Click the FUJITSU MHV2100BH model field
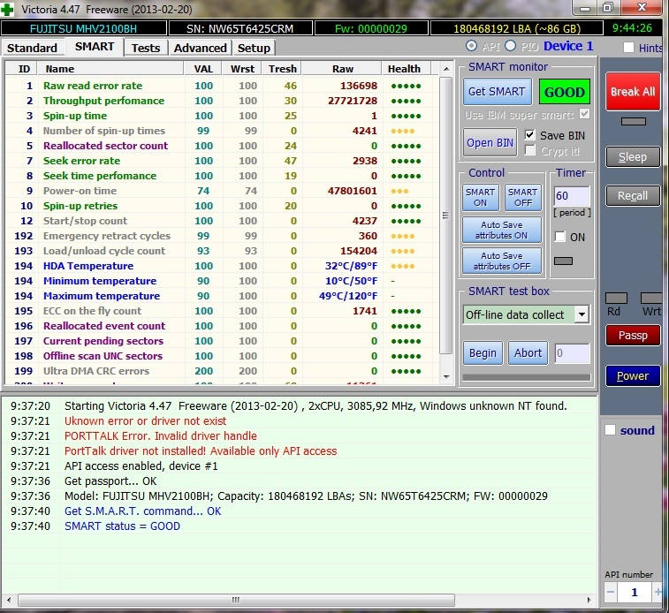 click(x=84, y=28)
